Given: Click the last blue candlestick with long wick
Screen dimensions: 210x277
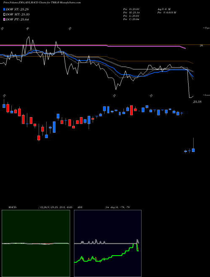Looking at the screenshot, I should (x=193, y=150).
